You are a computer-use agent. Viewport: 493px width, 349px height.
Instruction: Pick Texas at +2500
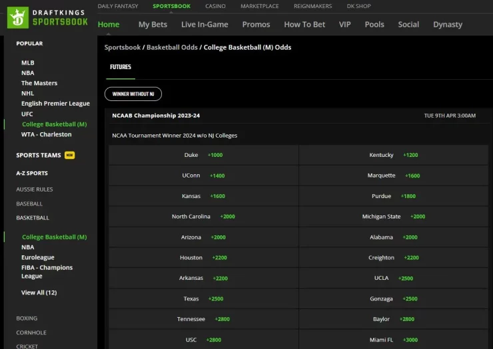pyautogui.click(x=203, y=298)
